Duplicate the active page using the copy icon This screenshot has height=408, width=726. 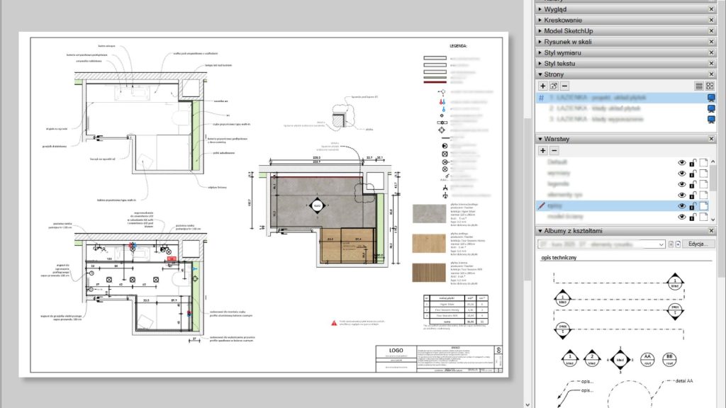tap(554, 86)
